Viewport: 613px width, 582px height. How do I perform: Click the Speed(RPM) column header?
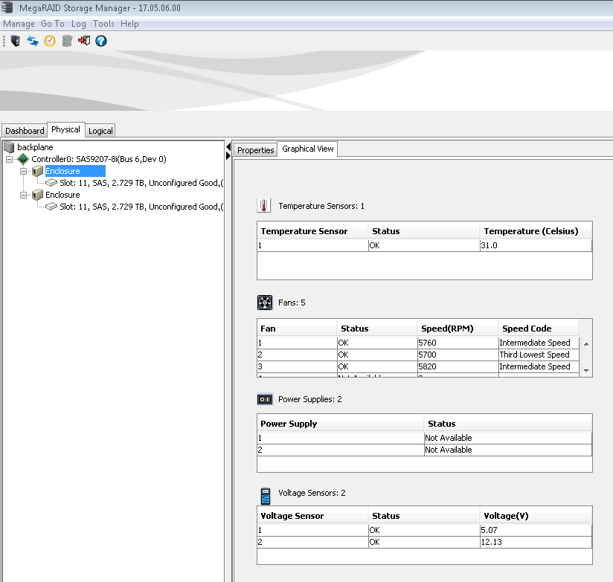pyautogui.click(x=458, y=328)
